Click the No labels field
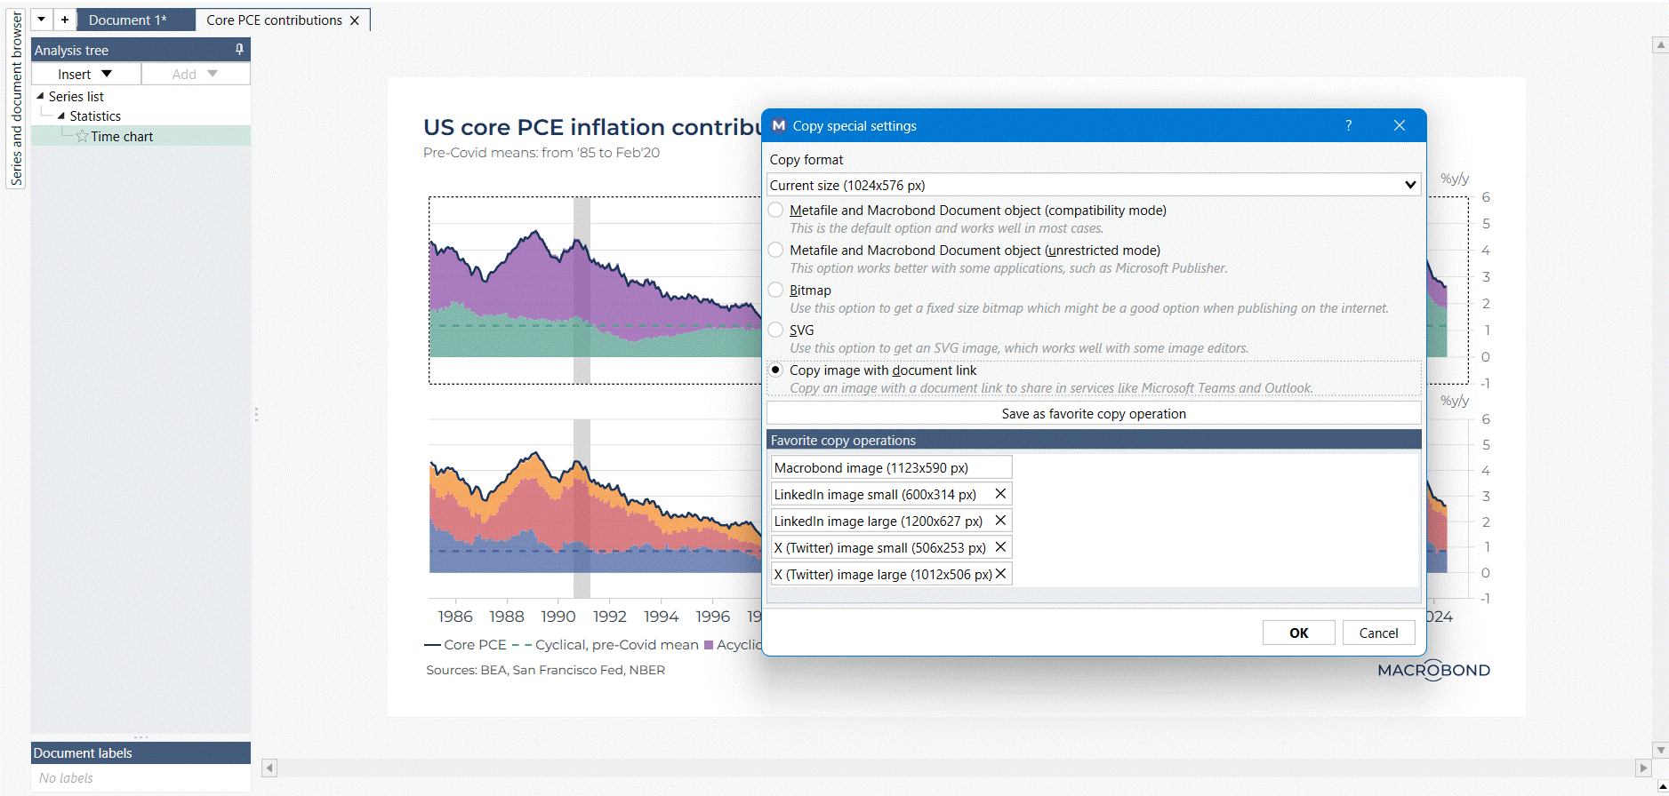Screen dimensions: 1669x796 click(140, 778)
